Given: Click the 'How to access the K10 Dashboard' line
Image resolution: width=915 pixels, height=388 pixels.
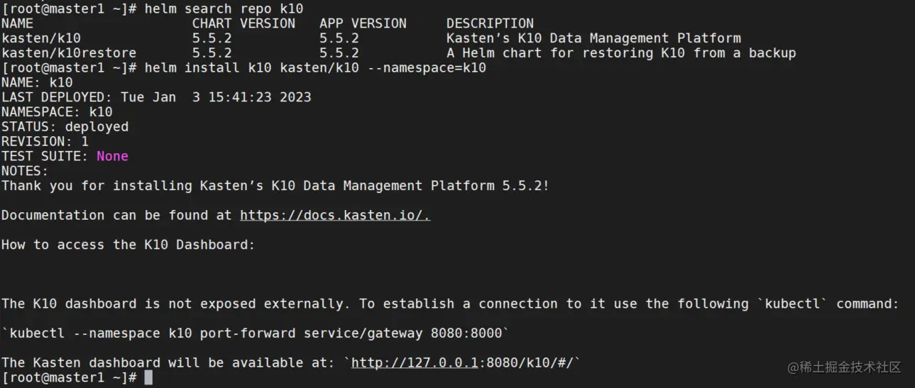Looking at the screenshot, I should [128, 245].
